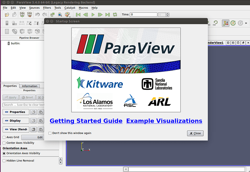This screenshot has width=250, height=172.
Task: Expand the toolbar overflow chevron
Action: point(246,23)
